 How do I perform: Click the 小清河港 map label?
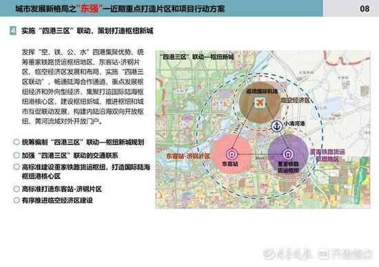[294, 124]
